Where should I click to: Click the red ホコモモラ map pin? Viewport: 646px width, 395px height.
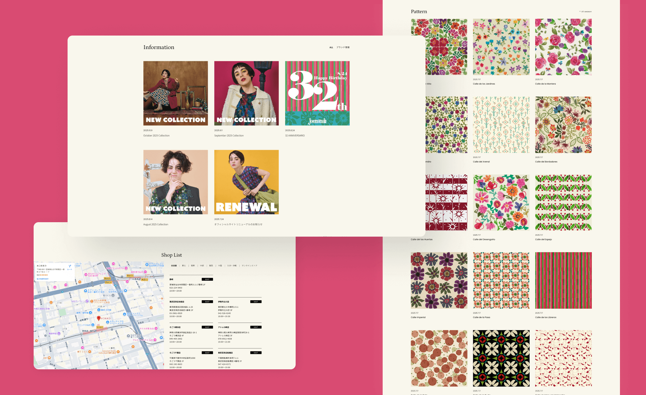tap(99, 318)
